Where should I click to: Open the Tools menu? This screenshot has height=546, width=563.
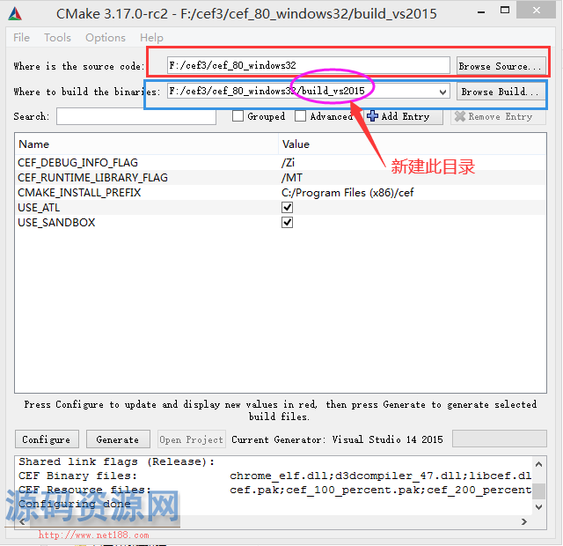57,38
